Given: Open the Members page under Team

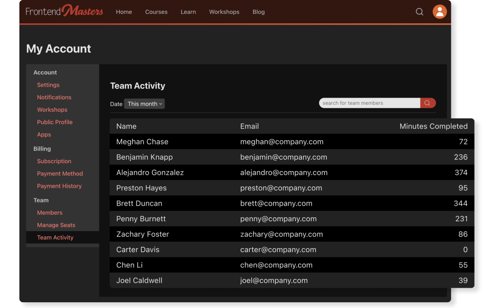Looking at the screenshot, I should [49, 213].
